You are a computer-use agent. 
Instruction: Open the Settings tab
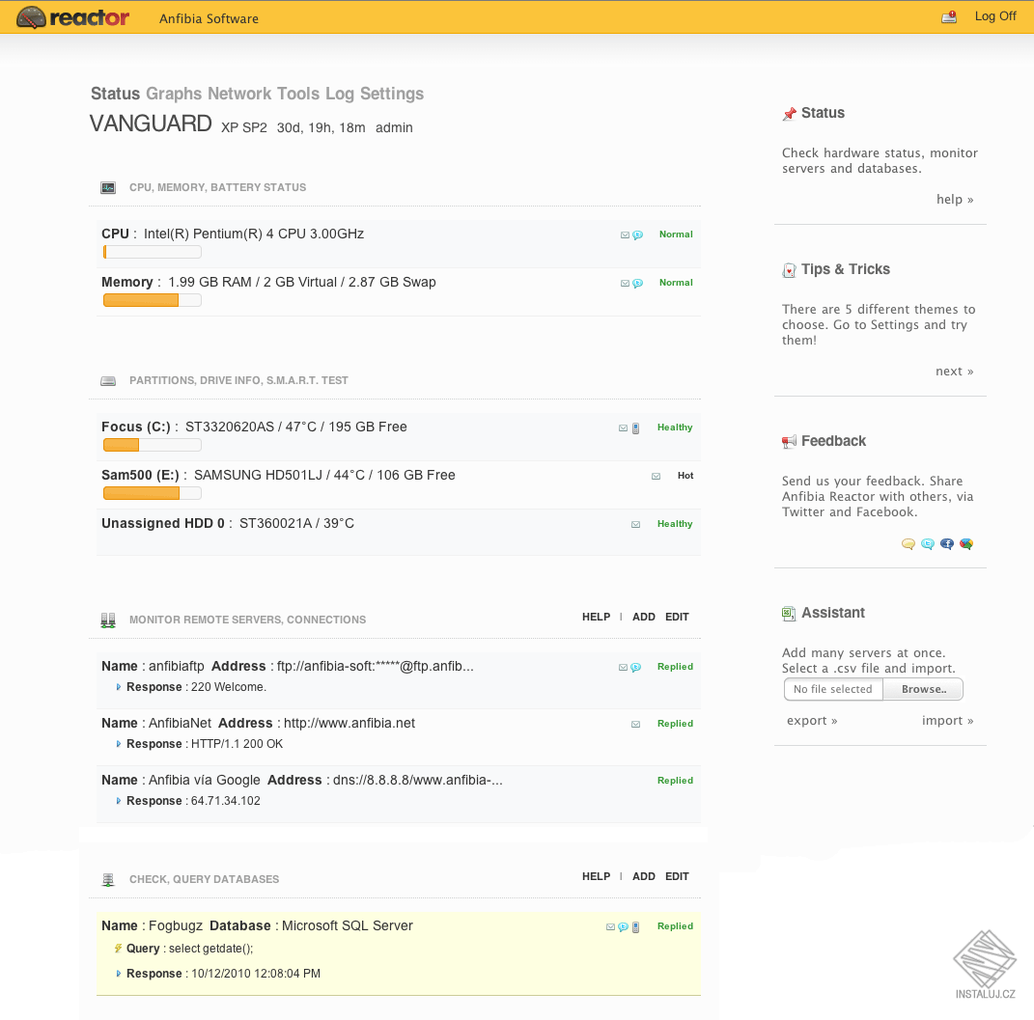click(x=392, y=94)
